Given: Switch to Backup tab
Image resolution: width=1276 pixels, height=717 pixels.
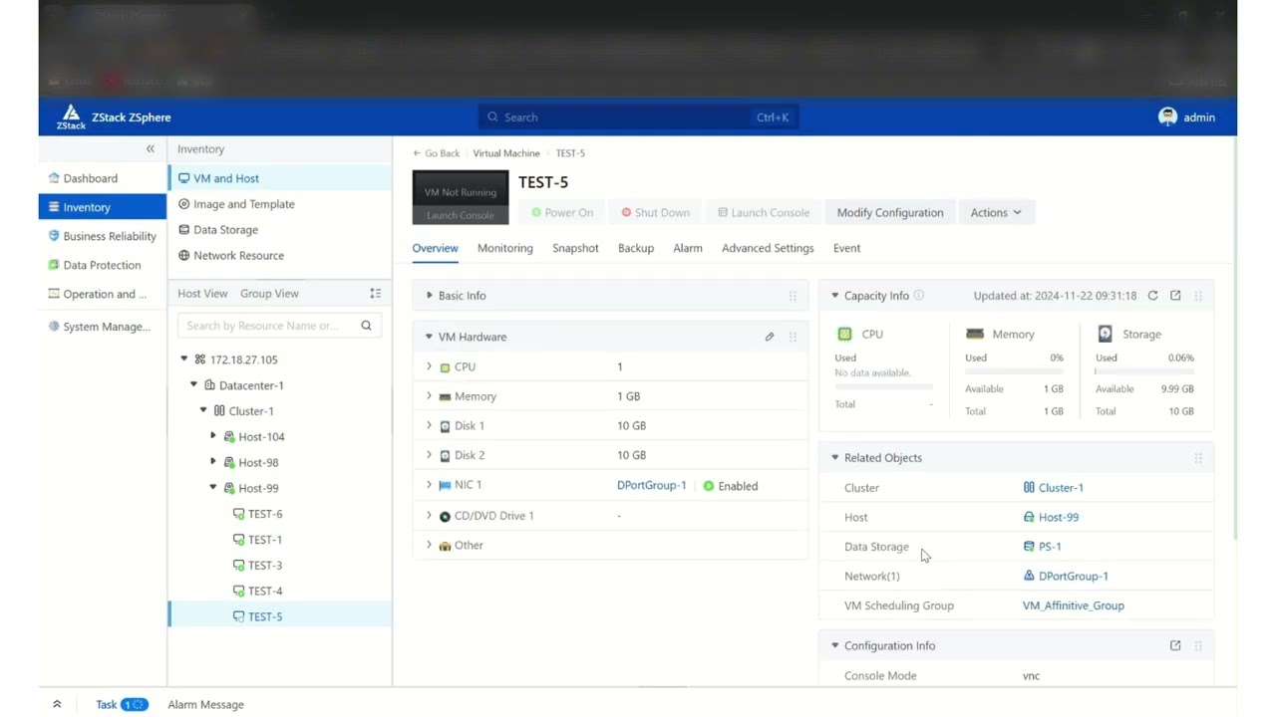Looking at the screenshot, I should [636, 248].
